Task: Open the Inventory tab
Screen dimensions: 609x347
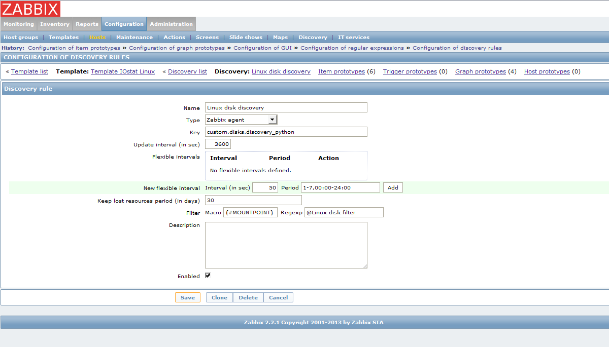Action: (55, 24)
